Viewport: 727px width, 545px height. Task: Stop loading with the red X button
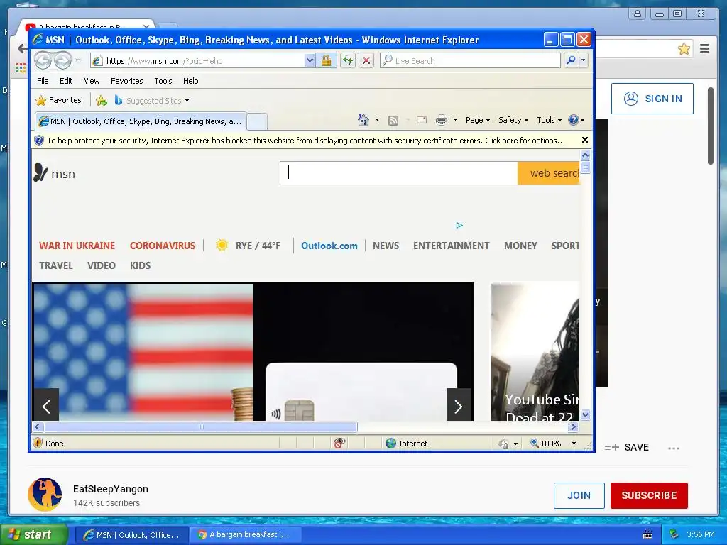(366, 60)
